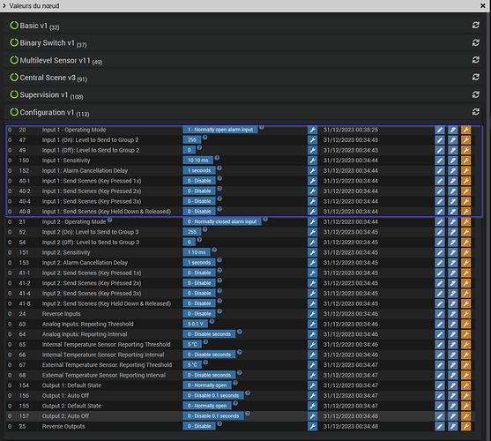Image resolution: width=491 pixels, height=441 pixels.
Task: Click '0 - Disable 0.1 seconds' for Output 2: Auto Off
Action: tap(213, 416)
